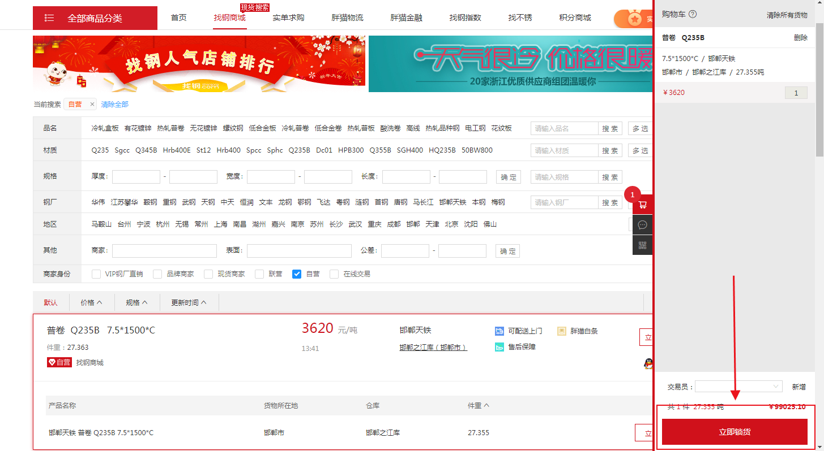Click 清除全部 next to the search filters
Screen dimensions: 824x451
(x=115, y=105)
